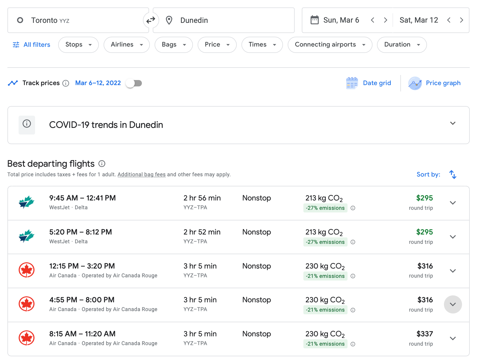
Task: Follow the Additional bag fees link
Action: tap(141, 174)
